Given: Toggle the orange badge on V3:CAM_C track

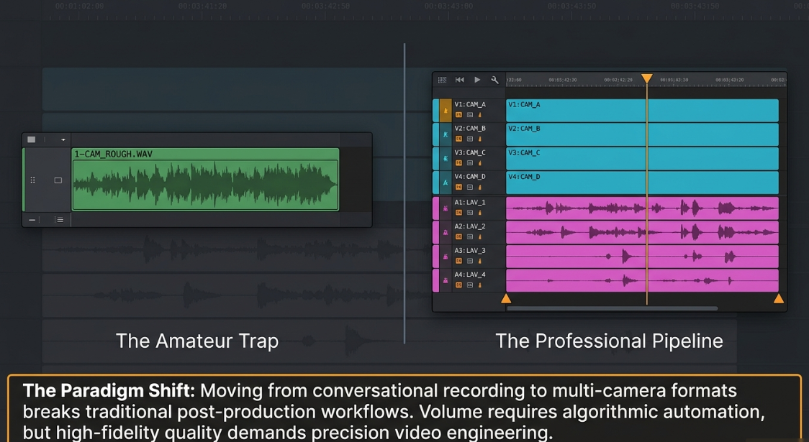Looking at the screenshot, I should click(458, 163).
